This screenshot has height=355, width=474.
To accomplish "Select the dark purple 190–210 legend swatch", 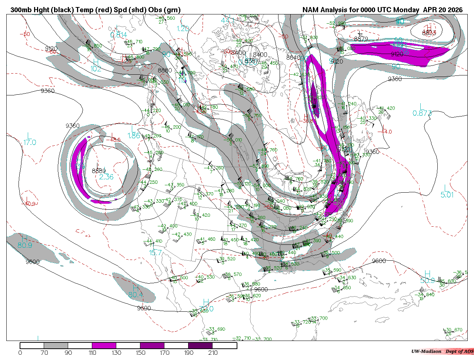I will pyautogui.click(x=200, y=346).
